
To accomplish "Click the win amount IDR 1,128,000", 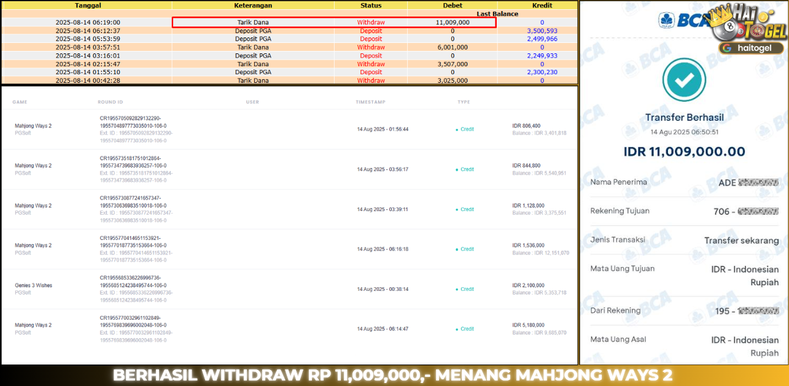I will point(528,206).
